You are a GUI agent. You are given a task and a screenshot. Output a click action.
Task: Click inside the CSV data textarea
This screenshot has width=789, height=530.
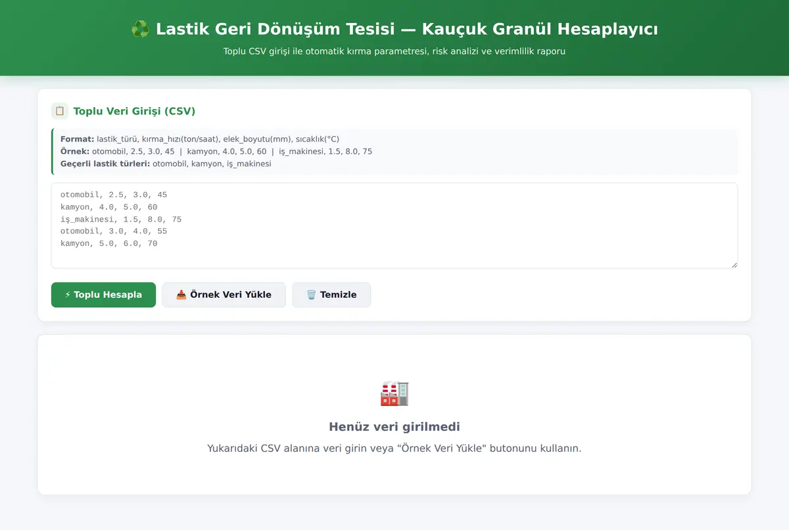(x=394, y=226)
